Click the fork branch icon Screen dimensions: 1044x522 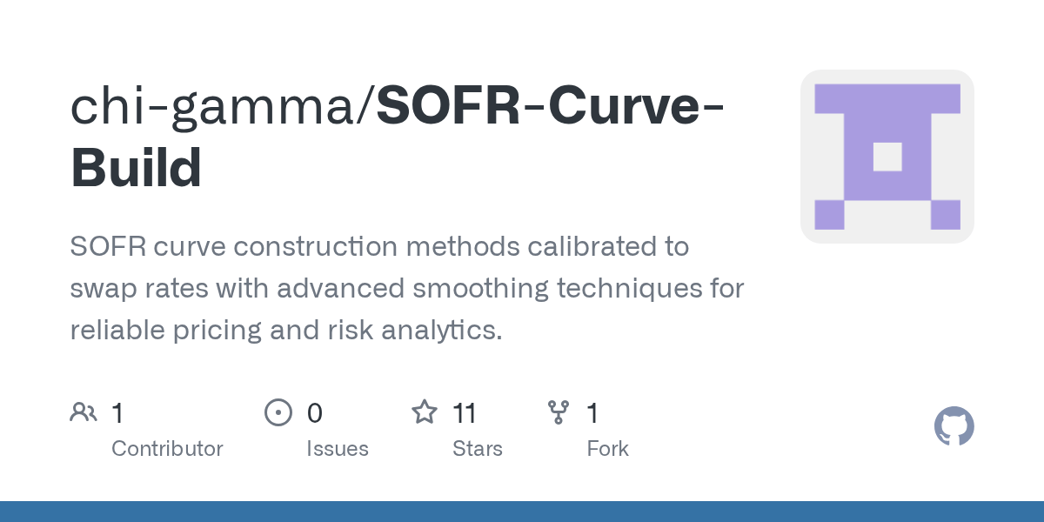tap(558, 412)
